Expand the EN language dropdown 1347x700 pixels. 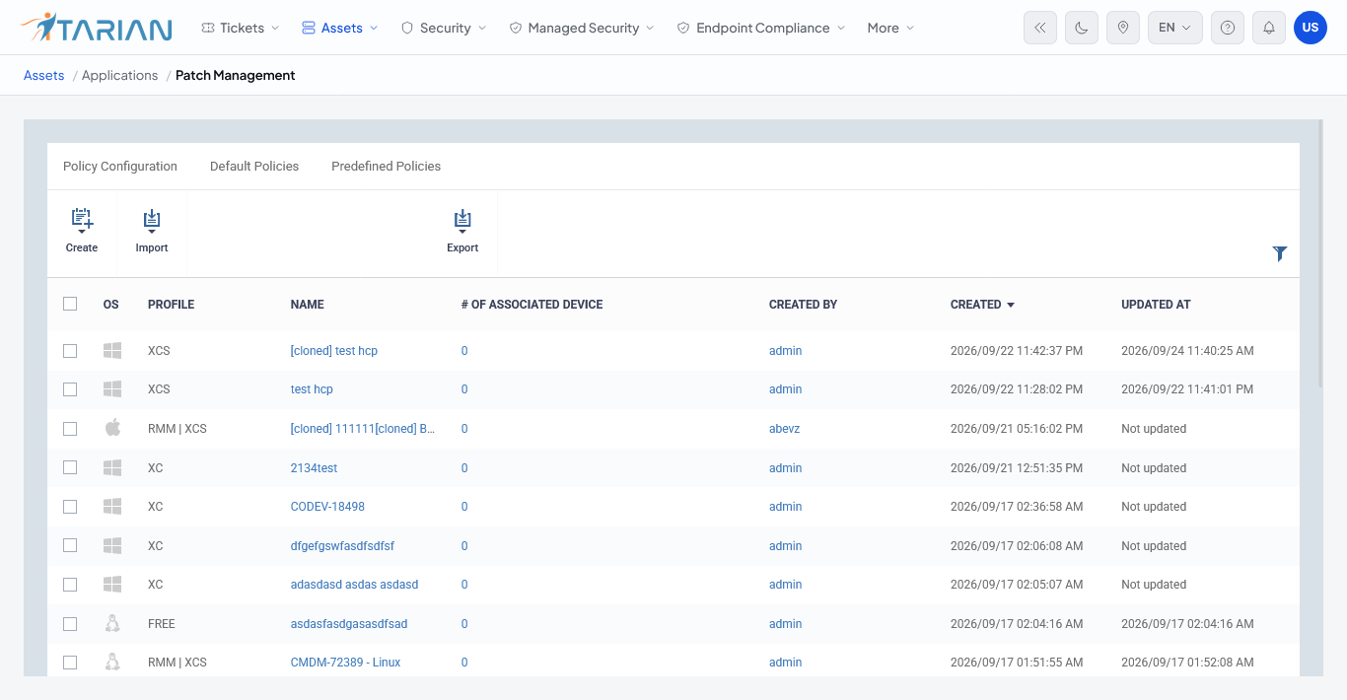(1174, 28)
